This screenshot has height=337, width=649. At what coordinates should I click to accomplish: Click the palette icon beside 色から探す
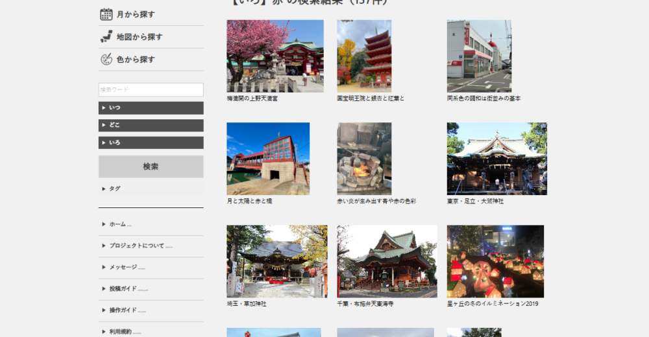tap(106, 60)
